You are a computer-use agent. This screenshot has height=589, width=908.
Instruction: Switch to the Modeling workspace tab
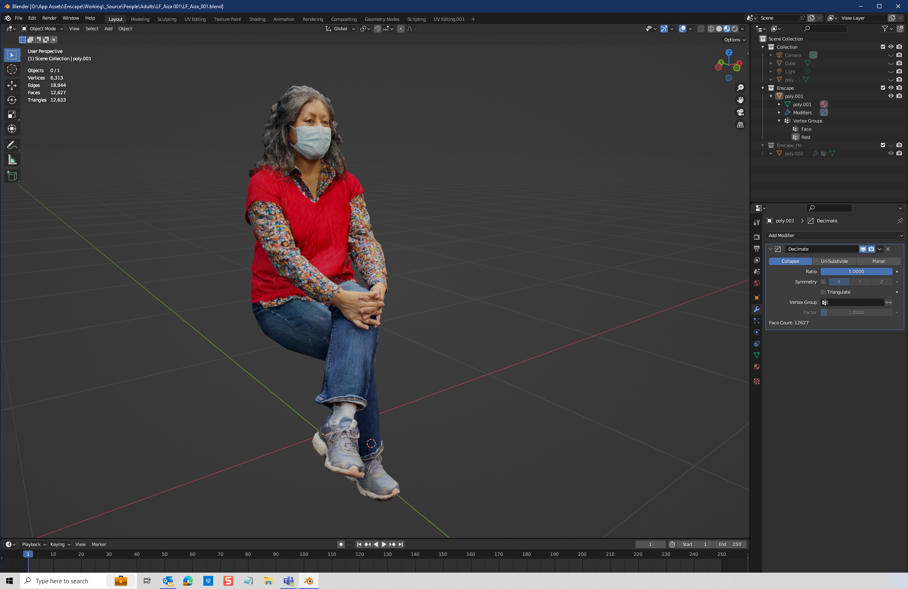pos(140,19)
